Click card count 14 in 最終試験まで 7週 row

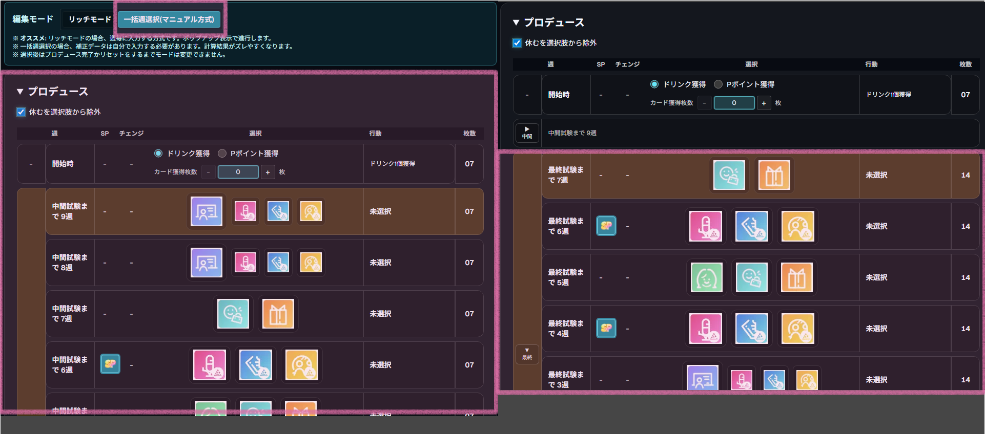[x=966, y=175]
